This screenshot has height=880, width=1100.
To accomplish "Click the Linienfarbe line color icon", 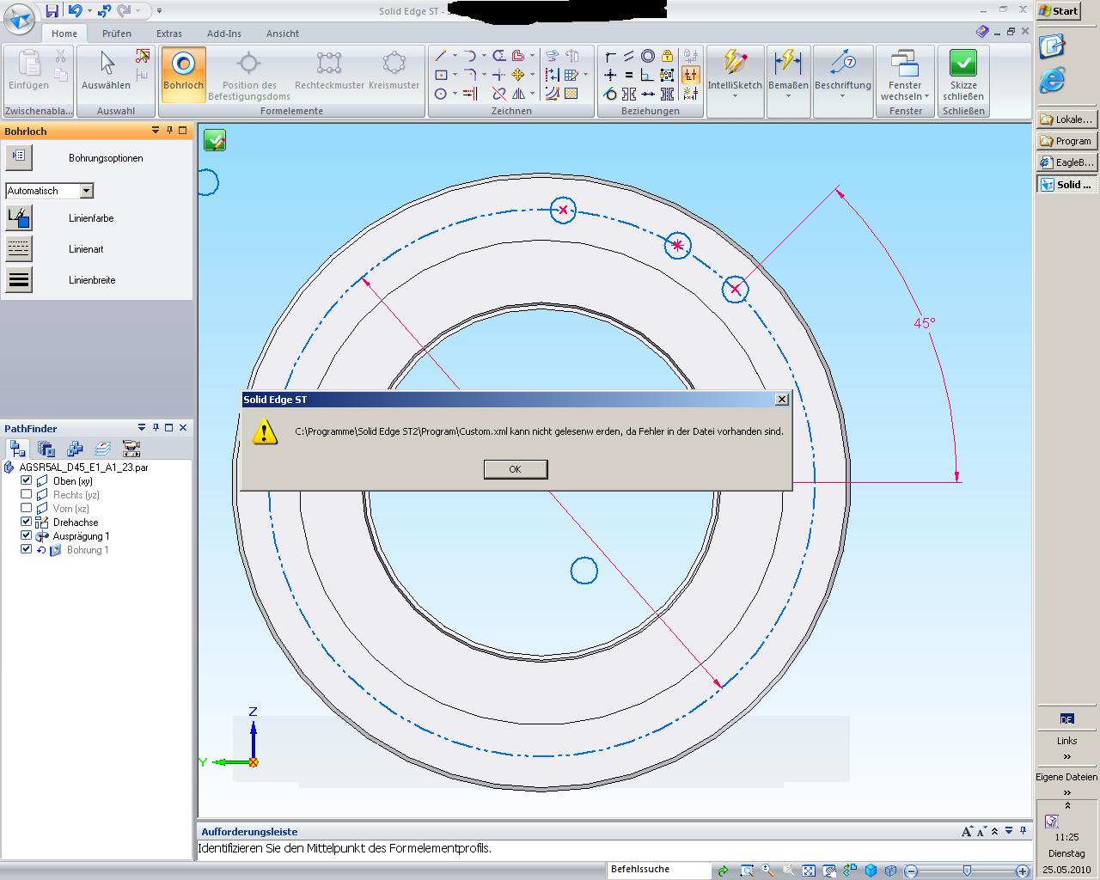I will (x=19, y=218).
